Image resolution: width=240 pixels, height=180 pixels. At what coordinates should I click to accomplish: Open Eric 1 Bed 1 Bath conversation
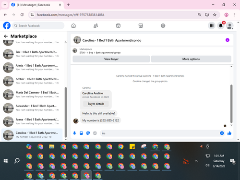coord(32,54)
